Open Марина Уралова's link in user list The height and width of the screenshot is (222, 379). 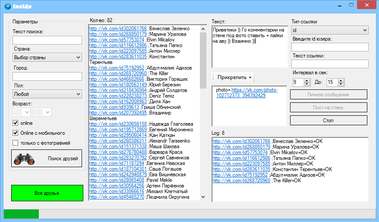pos(118,34)
